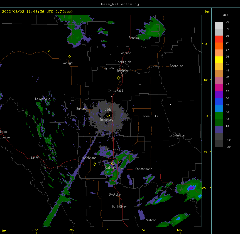The height and width of the screenshot is (234, 240).
Task: Click the Stettler label
Action: [x=177, y=66]
